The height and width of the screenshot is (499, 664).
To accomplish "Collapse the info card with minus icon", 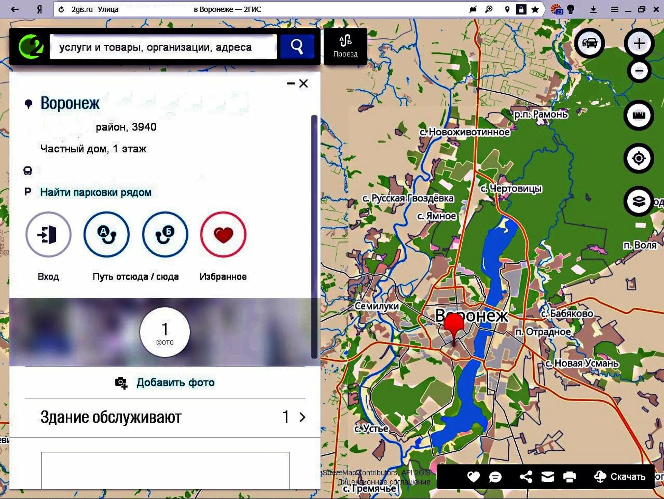I will (x=291, y=83).
